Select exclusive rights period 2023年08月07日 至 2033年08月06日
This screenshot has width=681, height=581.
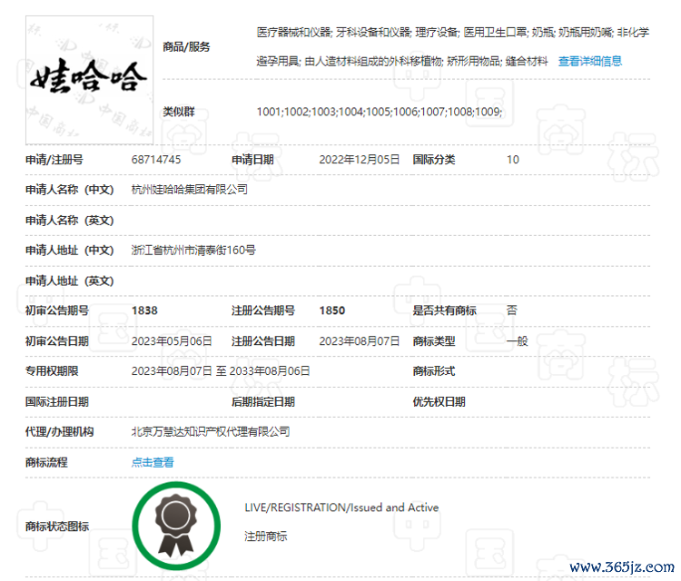click(221, 370)
